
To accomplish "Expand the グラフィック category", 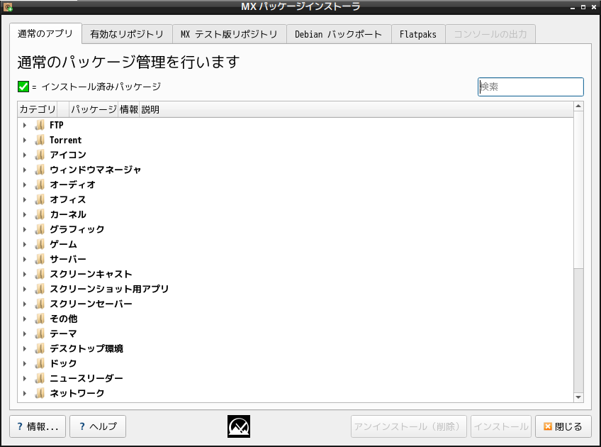I will [x=26, y=229].
